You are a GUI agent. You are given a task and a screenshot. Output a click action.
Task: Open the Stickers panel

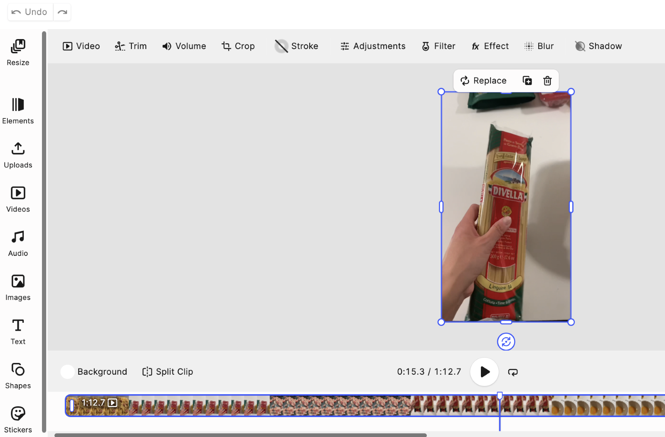(18, 420)
